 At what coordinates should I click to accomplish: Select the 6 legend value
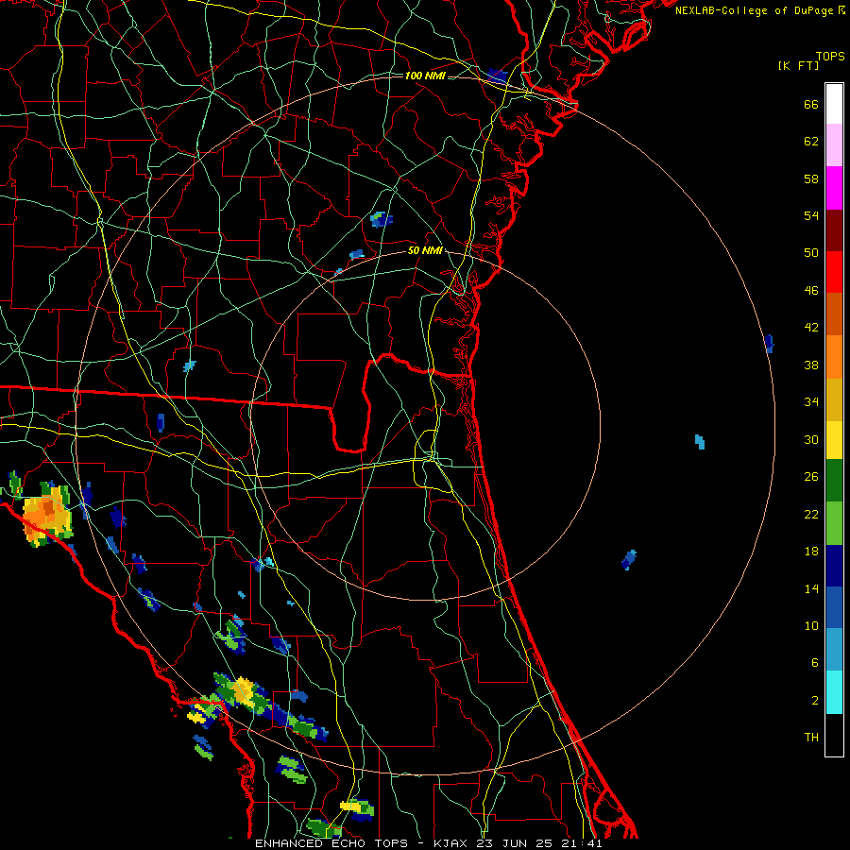click(814, 663)
